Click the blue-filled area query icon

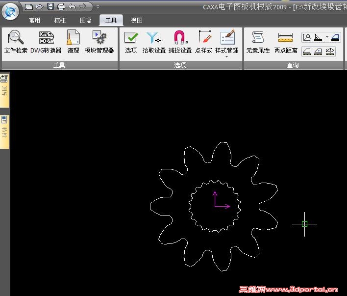tap(335, 37)
